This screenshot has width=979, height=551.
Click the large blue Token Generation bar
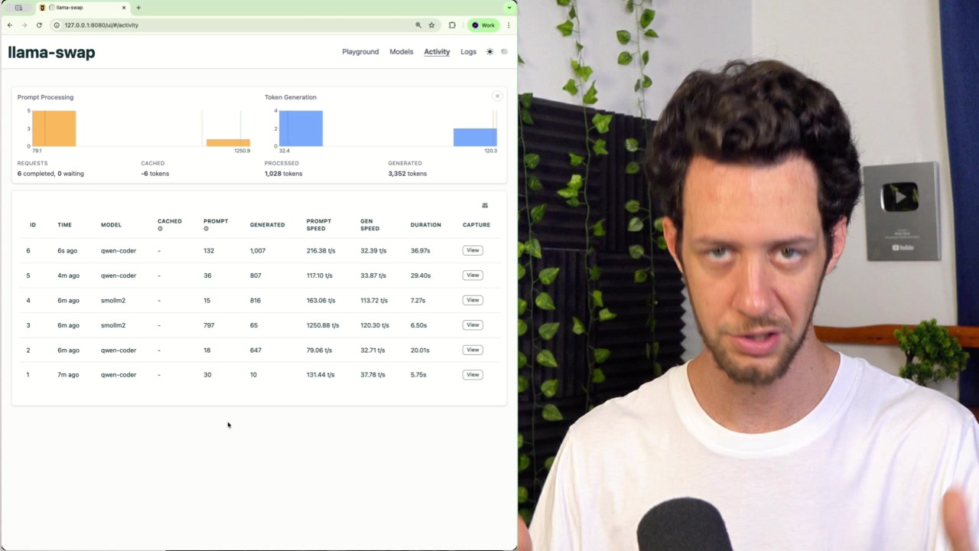[301, 129]
